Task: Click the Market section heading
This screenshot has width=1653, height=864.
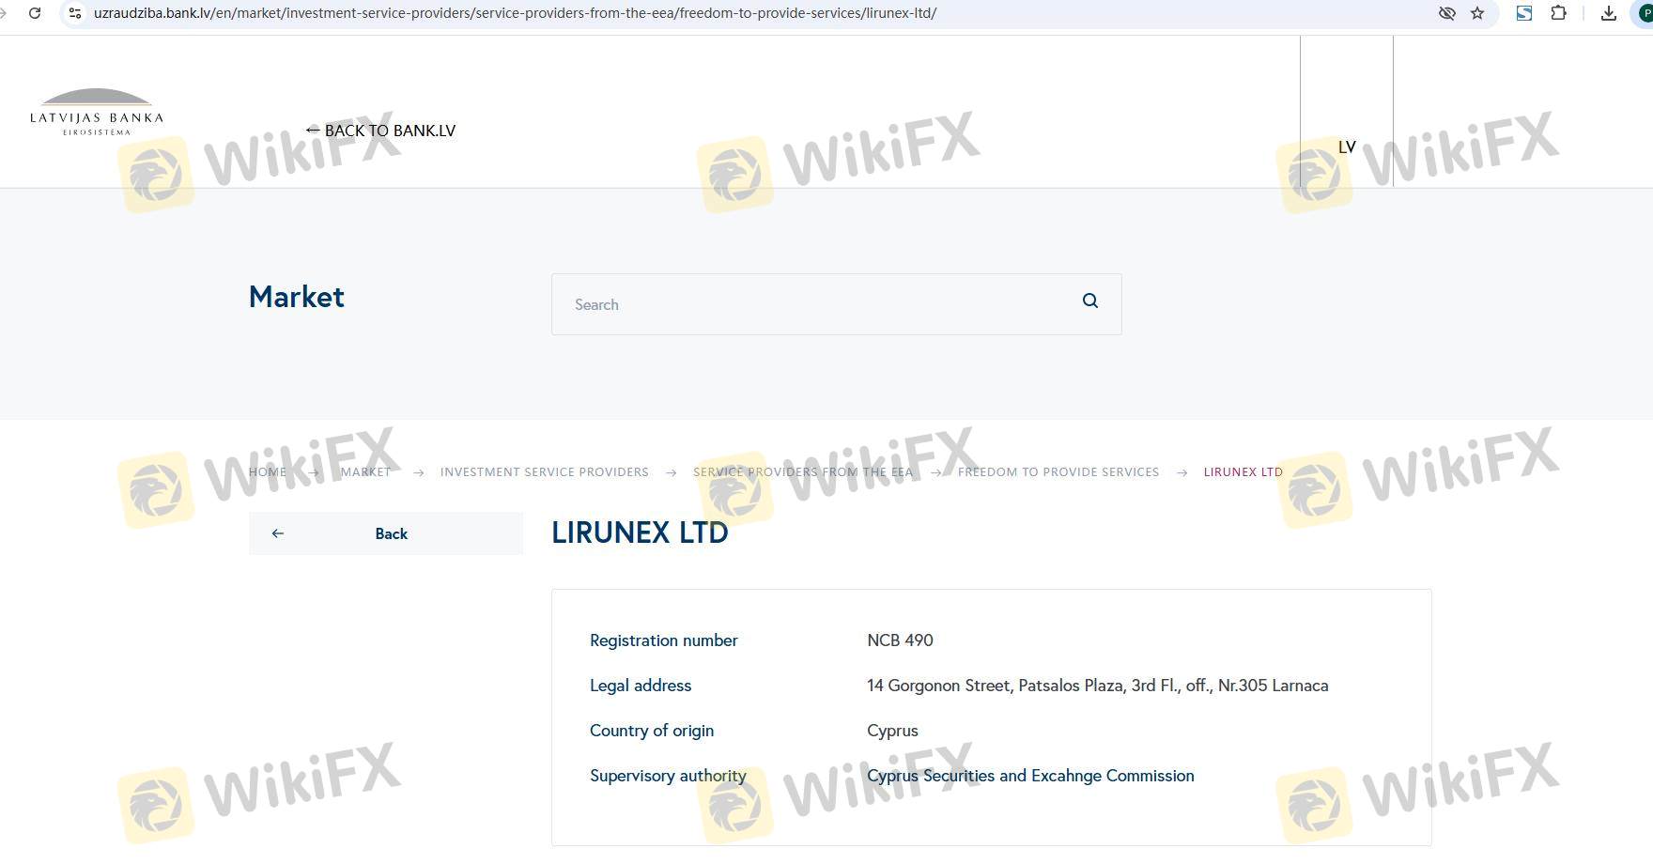Action: point(297,297)
